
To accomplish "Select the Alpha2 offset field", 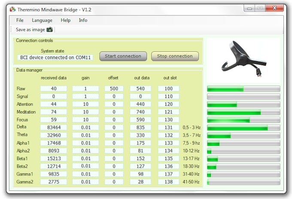I will tap(114, 151).
